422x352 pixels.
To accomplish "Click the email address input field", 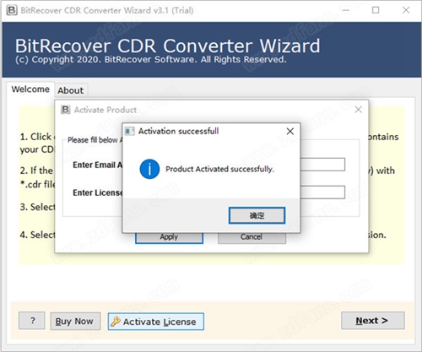I will pos(322,165).
